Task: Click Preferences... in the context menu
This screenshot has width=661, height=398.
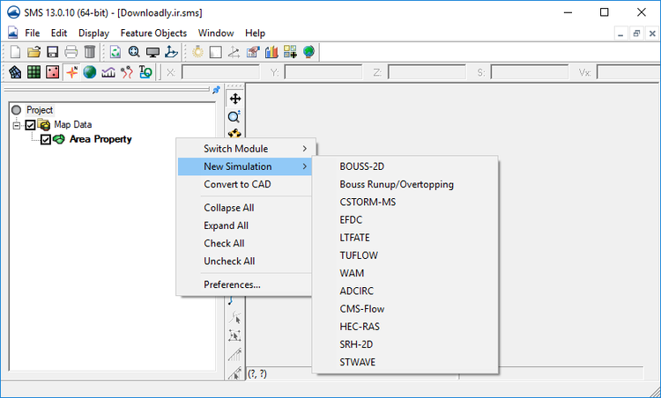Action: [x=232, y=284]
